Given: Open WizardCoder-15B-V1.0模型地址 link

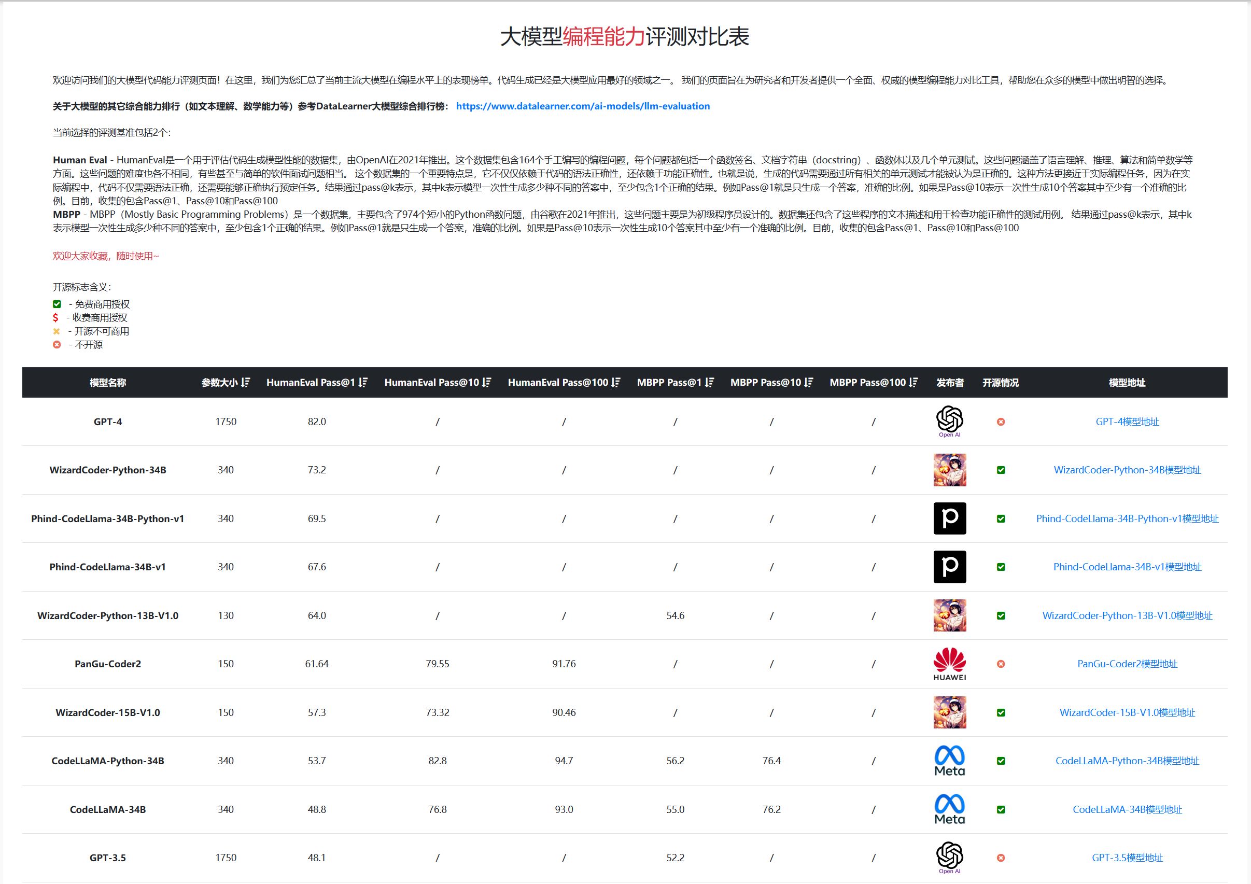Looking at the screenshot, I should pos(1127,712).
